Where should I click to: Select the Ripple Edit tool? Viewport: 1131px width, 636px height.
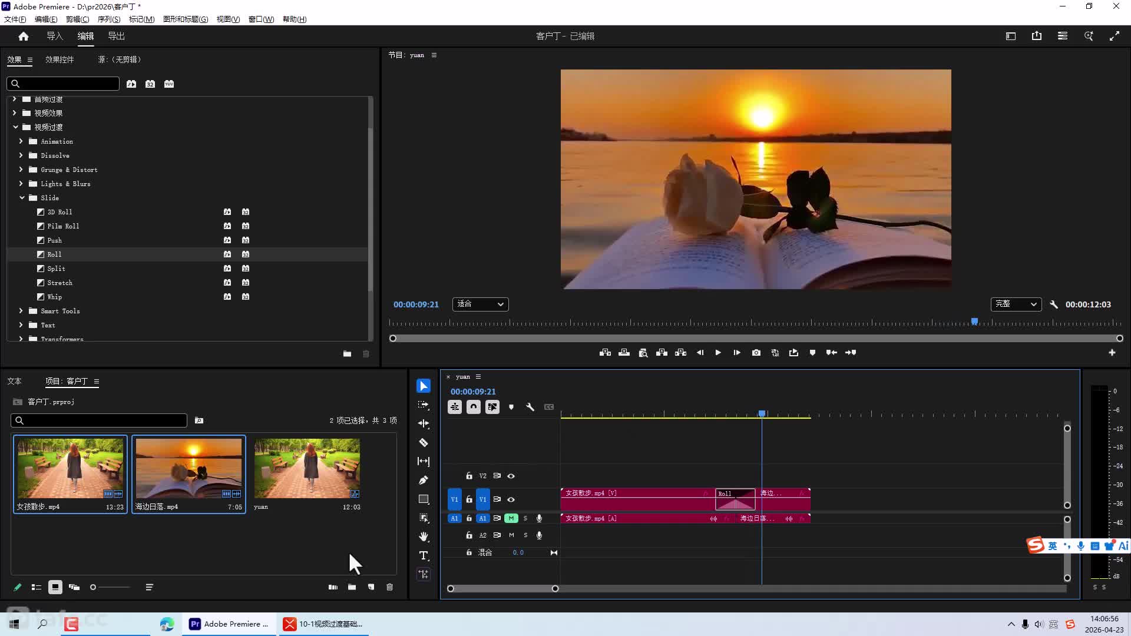coord(424,424)
